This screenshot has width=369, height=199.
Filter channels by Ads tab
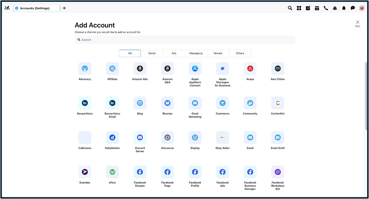point(174,53)
